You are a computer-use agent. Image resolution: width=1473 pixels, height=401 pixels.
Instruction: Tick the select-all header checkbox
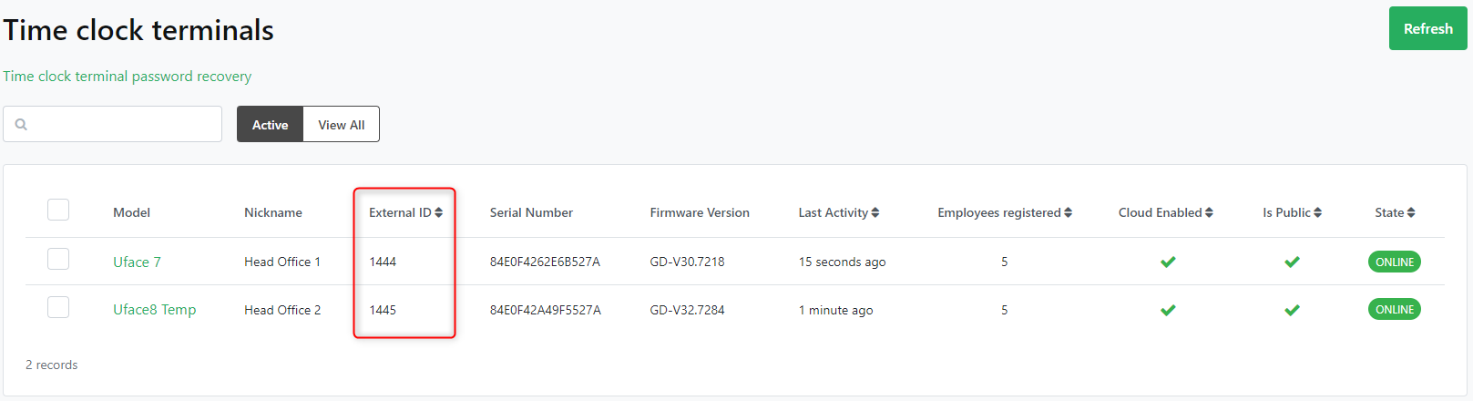pos(58,210)
